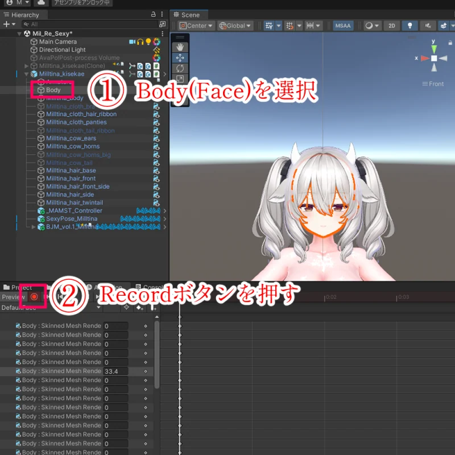Screen dimensions: 455x455
Task: Click the Add Event icon in Animation
Action: coord(153,307)
